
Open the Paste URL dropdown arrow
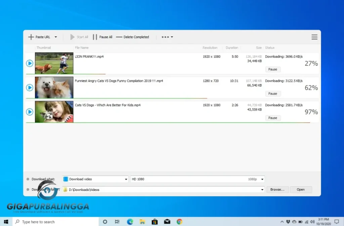(56, 37)
